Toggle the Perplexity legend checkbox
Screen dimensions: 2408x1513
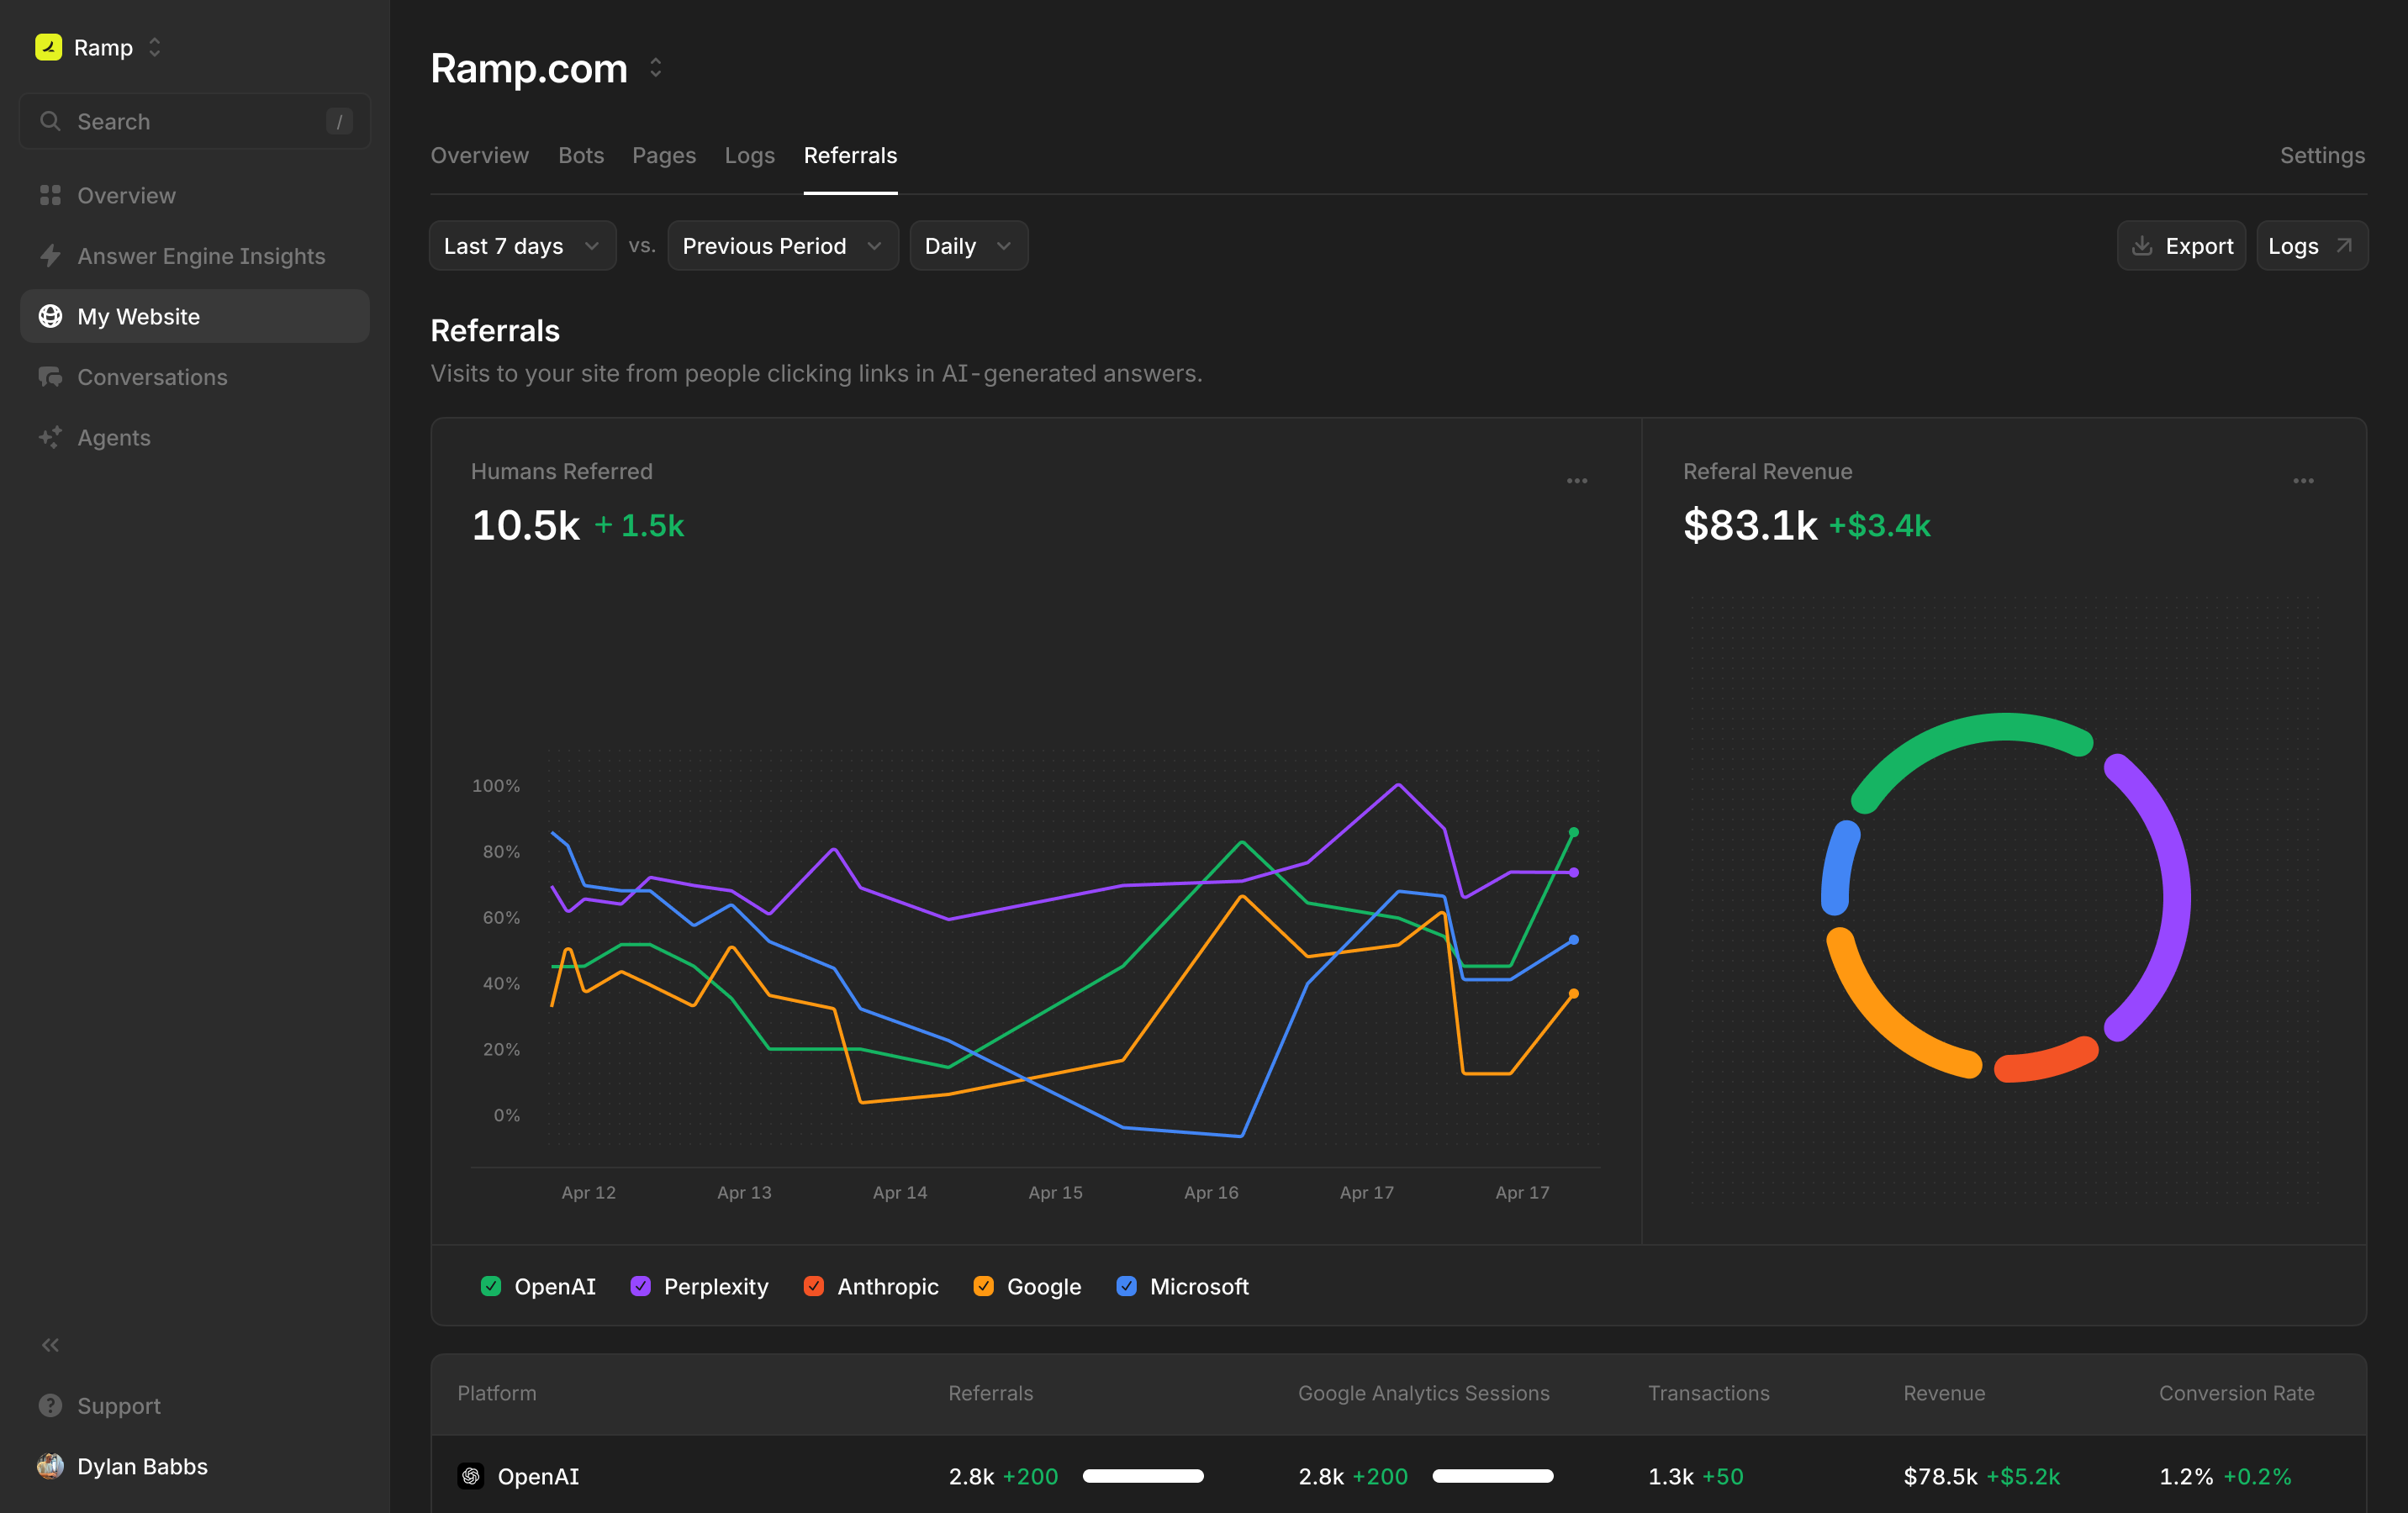640,1286
